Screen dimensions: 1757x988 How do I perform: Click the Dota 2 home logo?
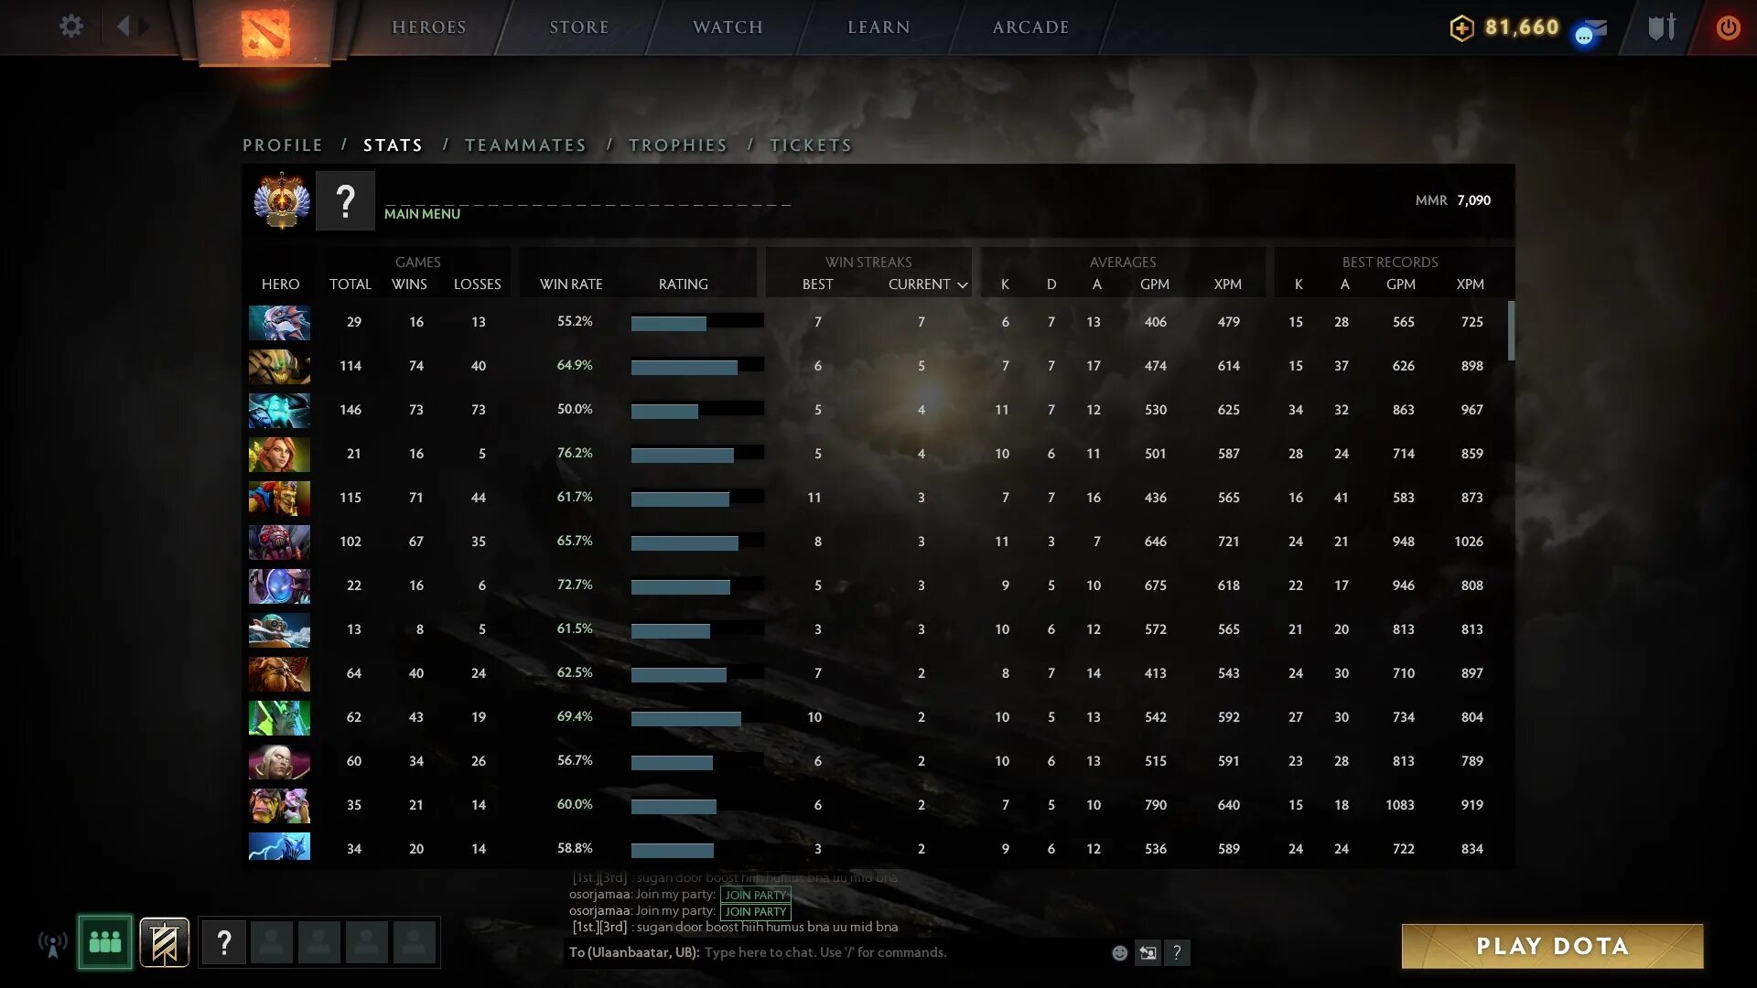(x=264, y=33)
